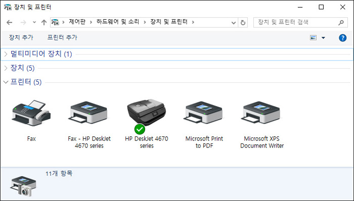The image size is (354, 201).
Task: Select the default HP DeskJet 4670 series printer
Action: (x=147, y=113)
